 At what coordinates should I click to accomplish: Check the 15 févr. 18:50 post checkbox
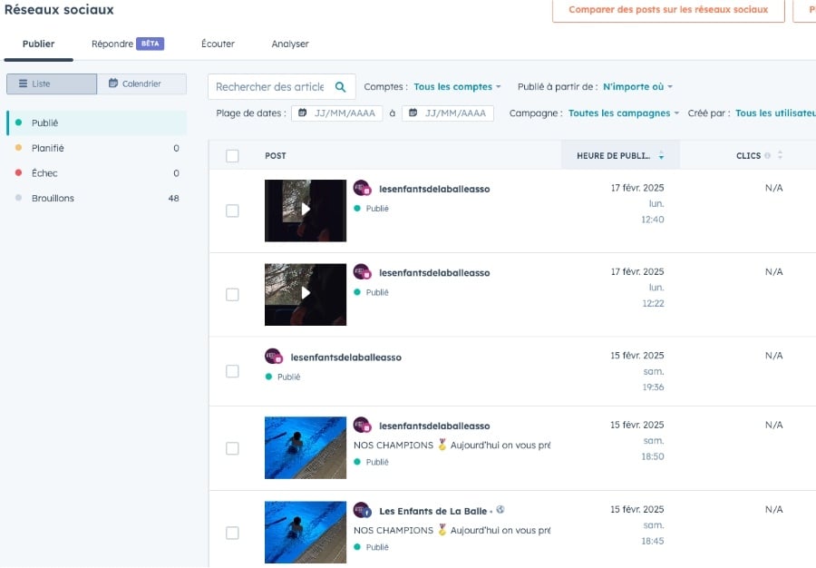click(232, 448)
